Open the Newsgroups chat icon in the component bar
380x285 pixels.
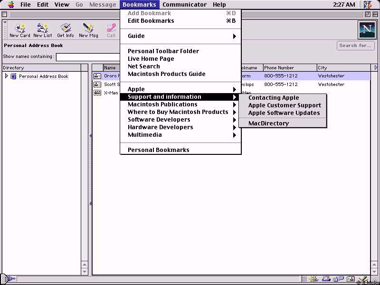[x=339, y=279]
